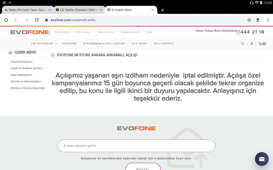
Task: Open the Bize Ulaşın link
Action: coord(83,32)
